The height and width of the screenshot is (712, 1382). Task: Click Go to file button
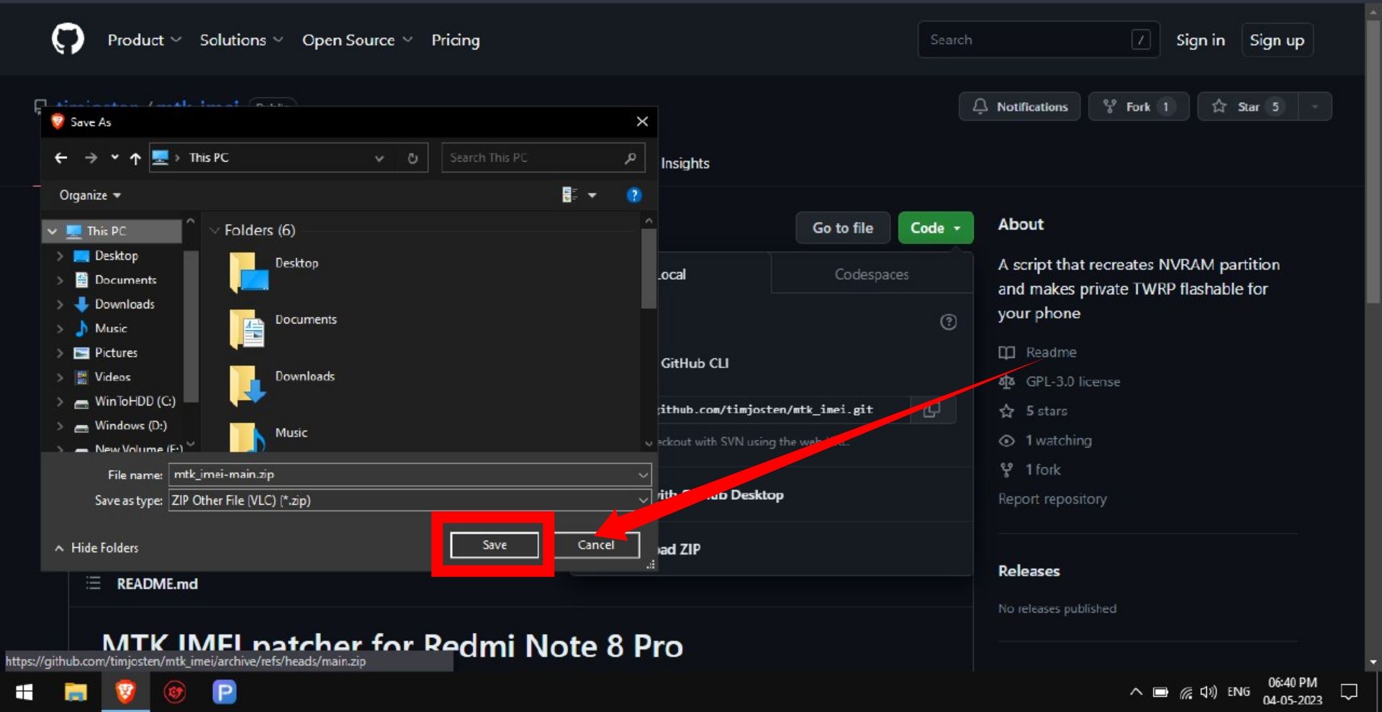(x=843, y=228)
